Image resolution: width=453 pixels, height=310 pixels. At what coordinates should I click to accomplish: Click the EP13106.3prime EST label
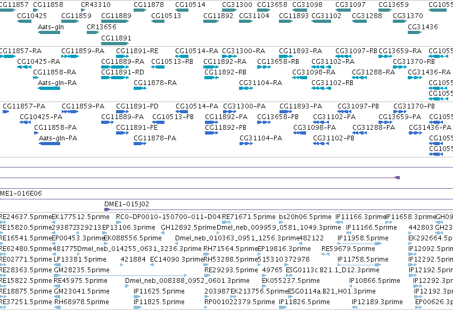pyautogui.click(x=129, y=228)
